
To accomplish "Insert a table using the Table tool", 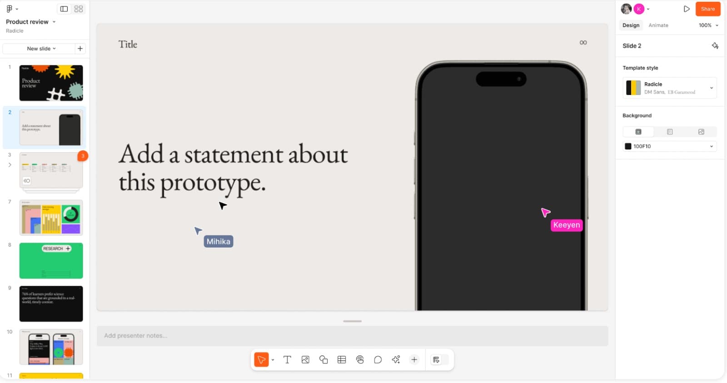I will click(342, 360).
